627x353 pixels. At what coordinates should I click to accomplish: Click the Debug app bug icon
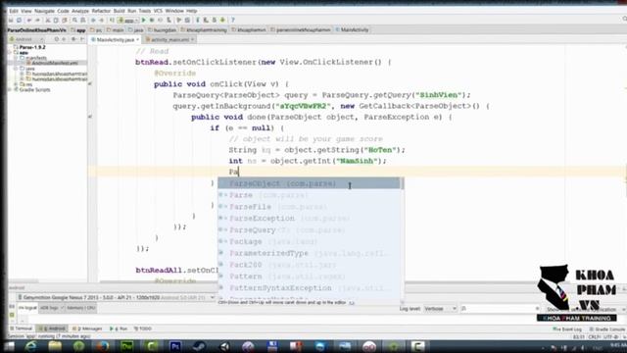pyautogui.click(x=152, y=20)
